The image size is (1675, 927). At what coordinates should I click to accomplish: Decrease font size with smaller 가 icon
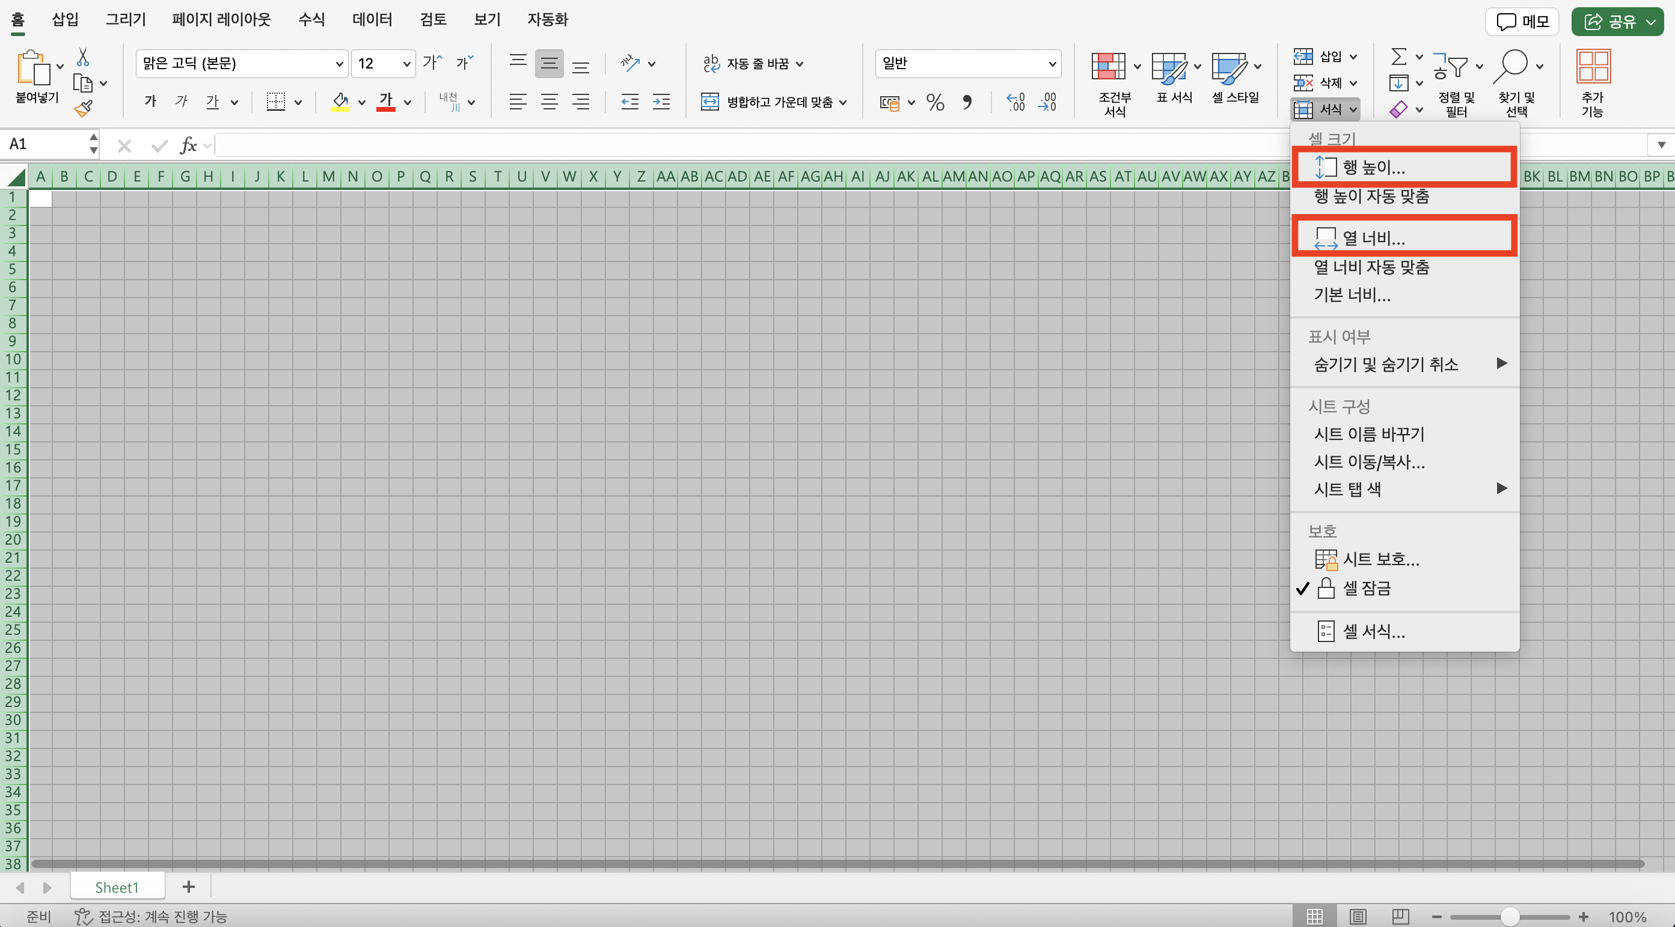coord(464,63)
